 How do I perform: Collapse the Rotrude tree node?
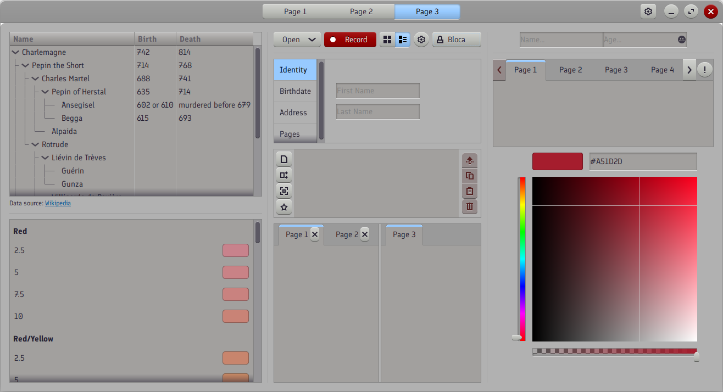click(x=35, y=144)
